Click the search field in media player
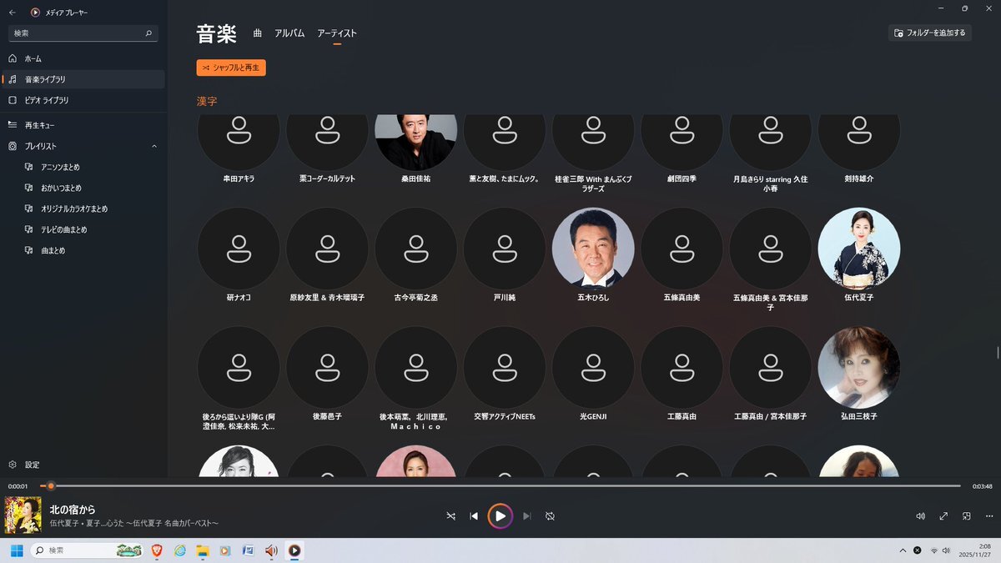Image resolution: width=1001 pixels, height=563 pixels. 79,33
